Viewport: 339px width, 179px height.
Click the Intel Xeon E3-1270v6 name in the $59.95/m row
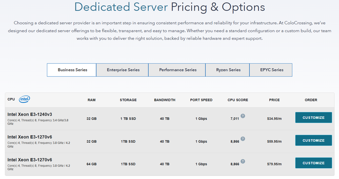pyautogui.click(x=30, y=137)
